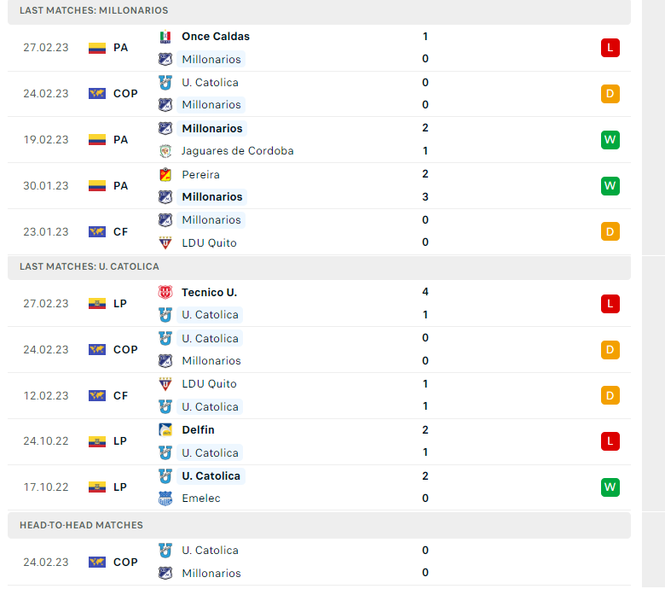Open the Emelec team link
665x589 pixels.
(x=201, y=499)
